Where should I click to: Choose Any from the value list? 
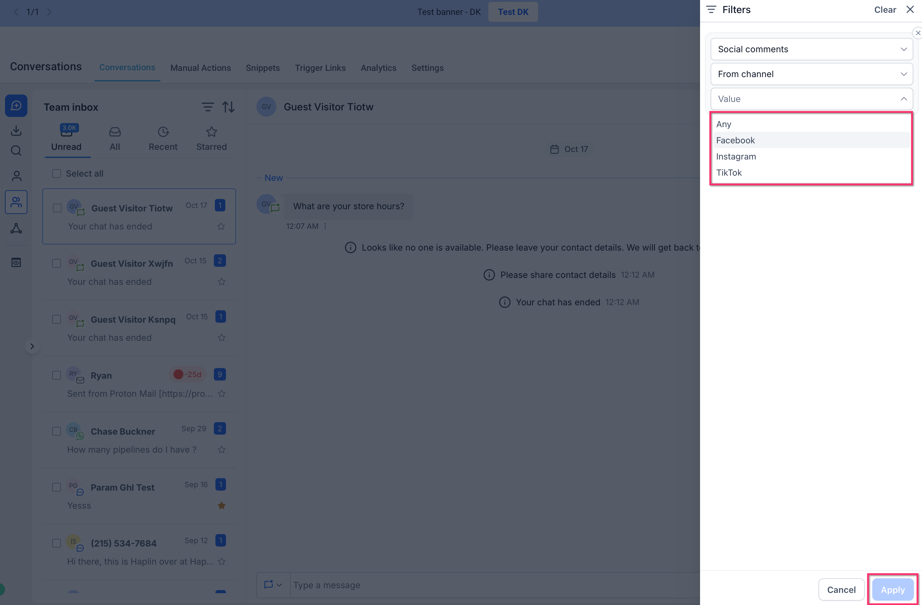(812, 124)
